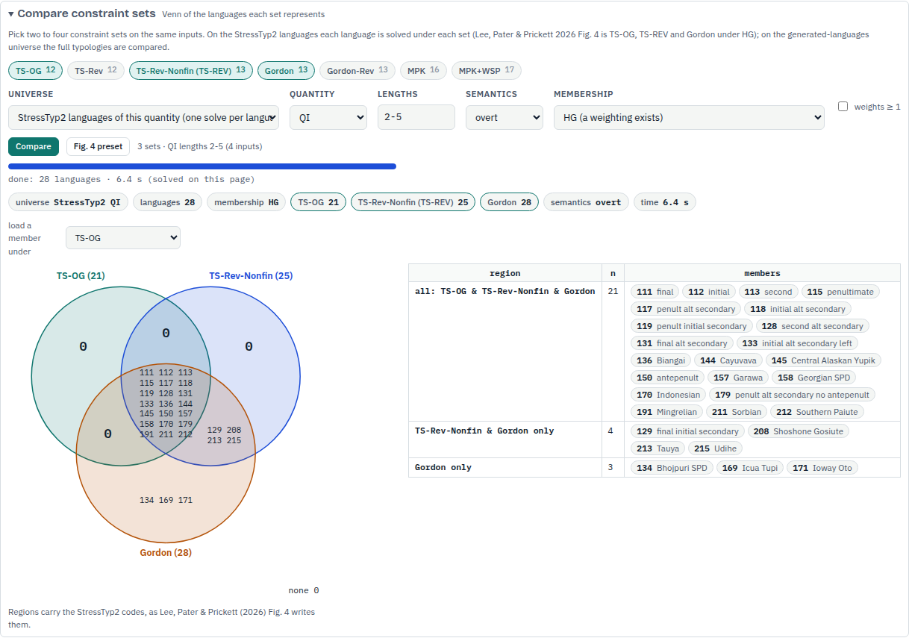
Task: Click Venn region containing 129 208 213 215
Action: point(224,435)
